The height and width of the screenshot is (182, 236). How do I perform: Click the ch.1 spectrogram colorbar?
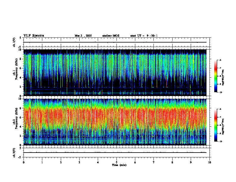pos(215,76)
